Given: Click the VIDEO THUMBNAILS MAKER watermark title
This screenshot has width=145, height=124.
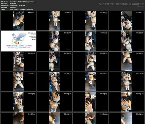Looking at the screenshot, I should (121, 4).
